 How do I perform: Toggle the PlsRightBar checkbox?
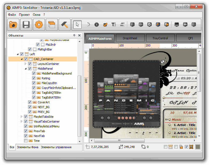coord(30,49)
